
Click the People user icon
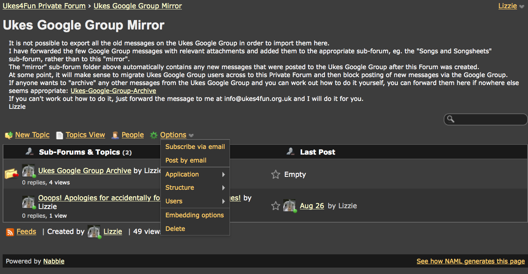pos(115,135)
